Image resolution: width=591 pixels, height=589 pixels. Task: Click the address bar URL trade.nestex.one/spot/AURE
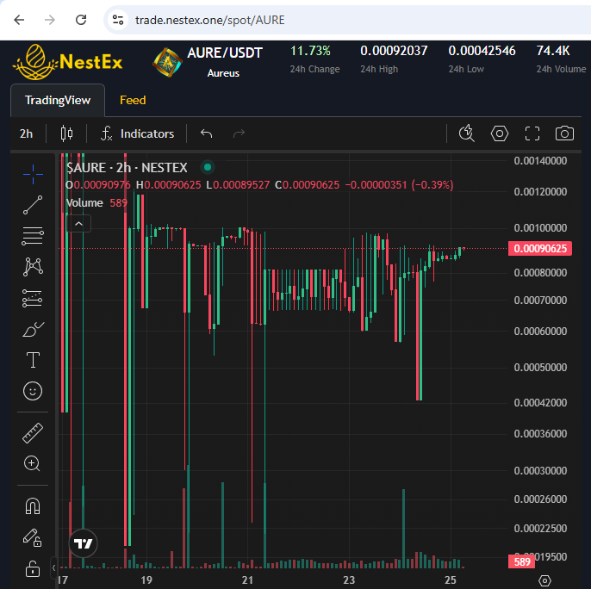coord(210,20)
